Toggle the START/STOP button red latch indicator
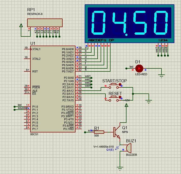 (120, 84)
